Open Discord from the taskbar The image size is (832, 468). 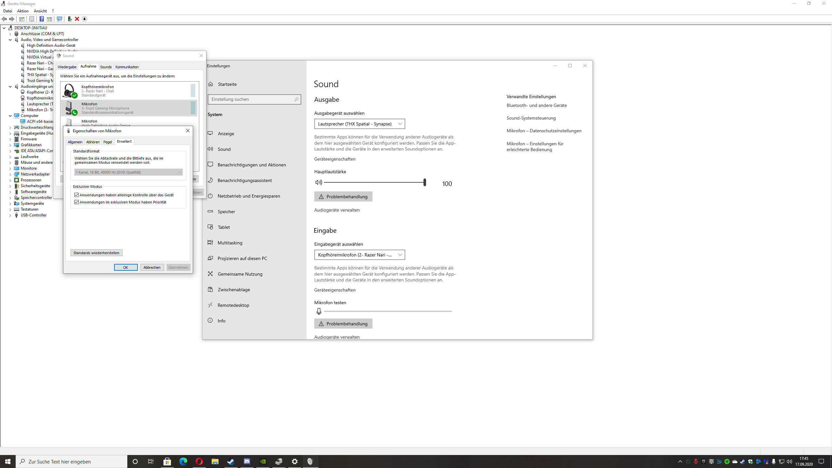tap(247, 461)
